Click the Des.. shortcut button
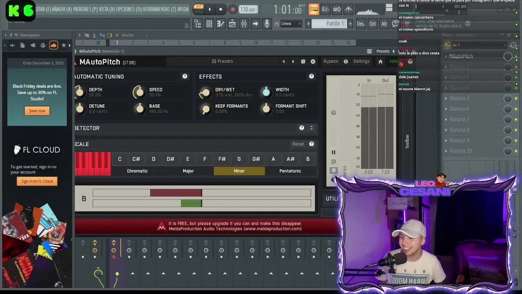522x294 pixels. tap(361, 24)
